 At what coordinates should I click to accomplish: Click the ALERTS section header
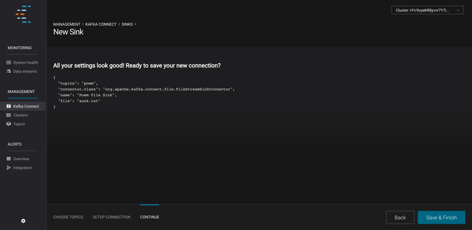coord(15,144)
